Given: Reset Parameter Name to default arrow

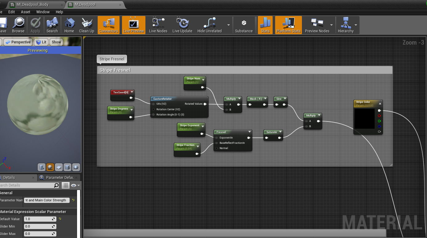Looking at the screenshot, I should (73, 200).
